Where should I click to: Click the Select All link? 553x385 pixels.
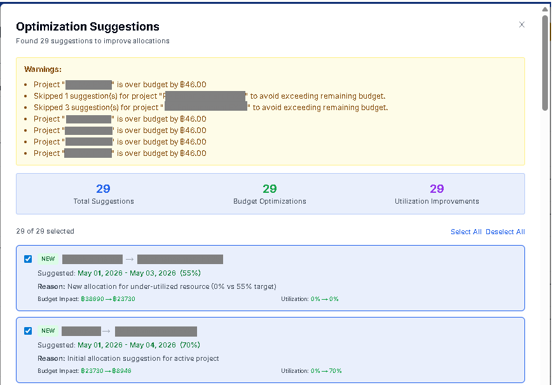coord(466,232)
